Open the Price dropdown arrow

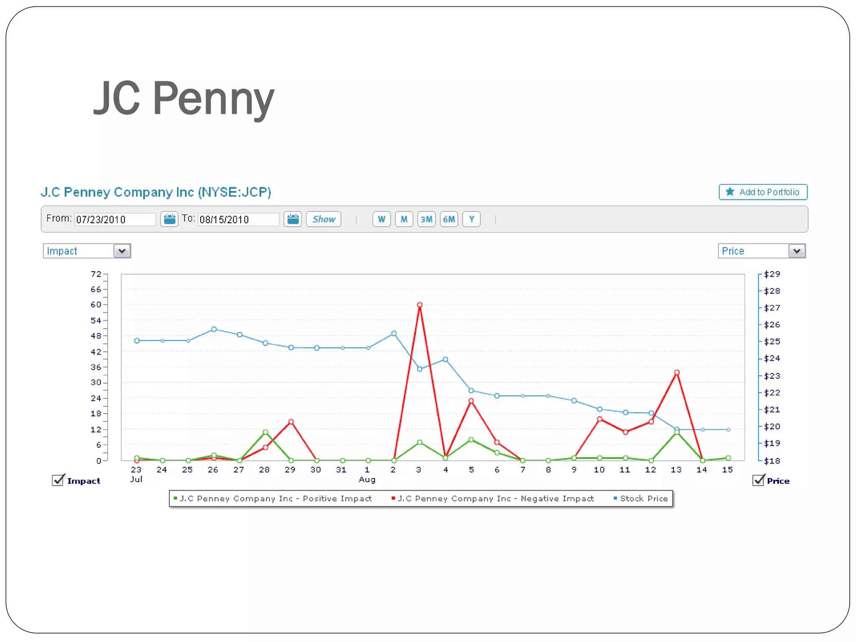click(797, 251)
